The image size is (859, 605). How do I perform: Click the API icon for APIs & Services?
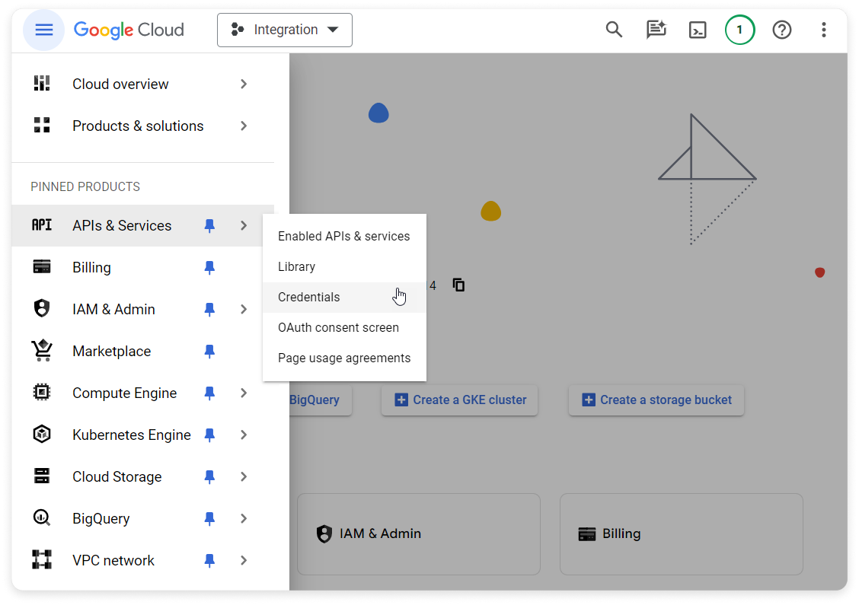click(x=42, y=225)
